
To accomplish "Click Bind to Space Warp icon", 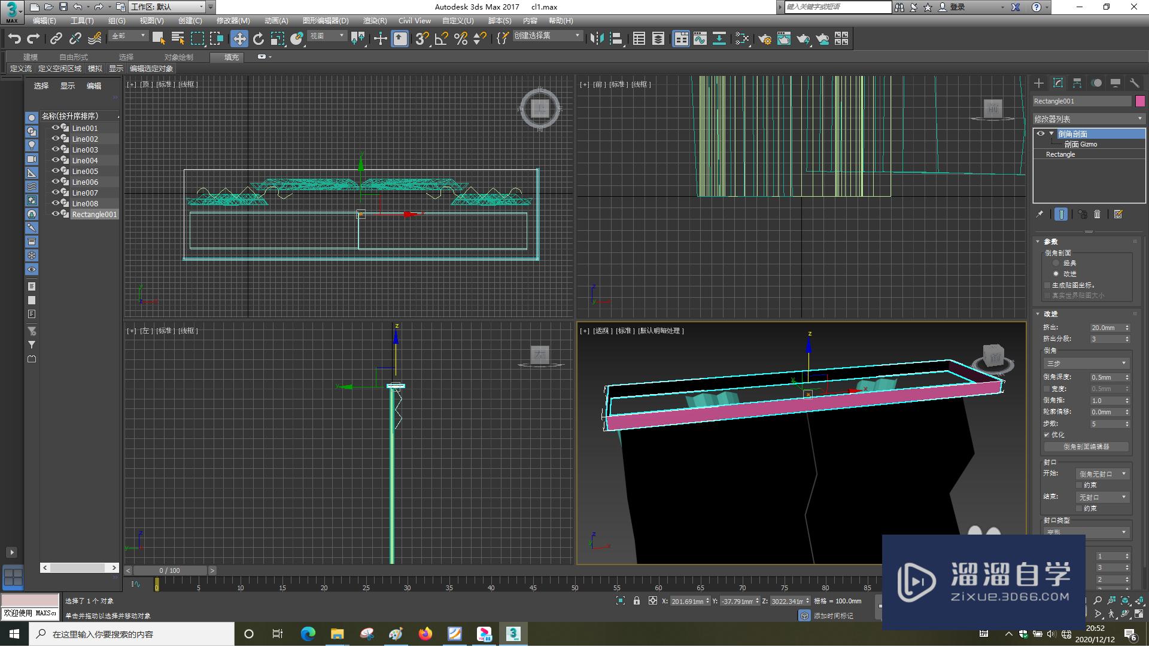I will tap(95, 39).
